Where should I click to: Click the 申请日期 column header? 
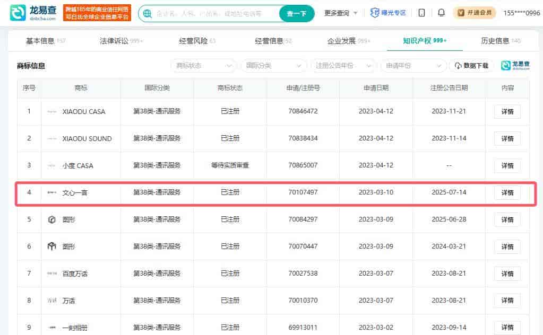pyautogui.click(x=376, y=88)
